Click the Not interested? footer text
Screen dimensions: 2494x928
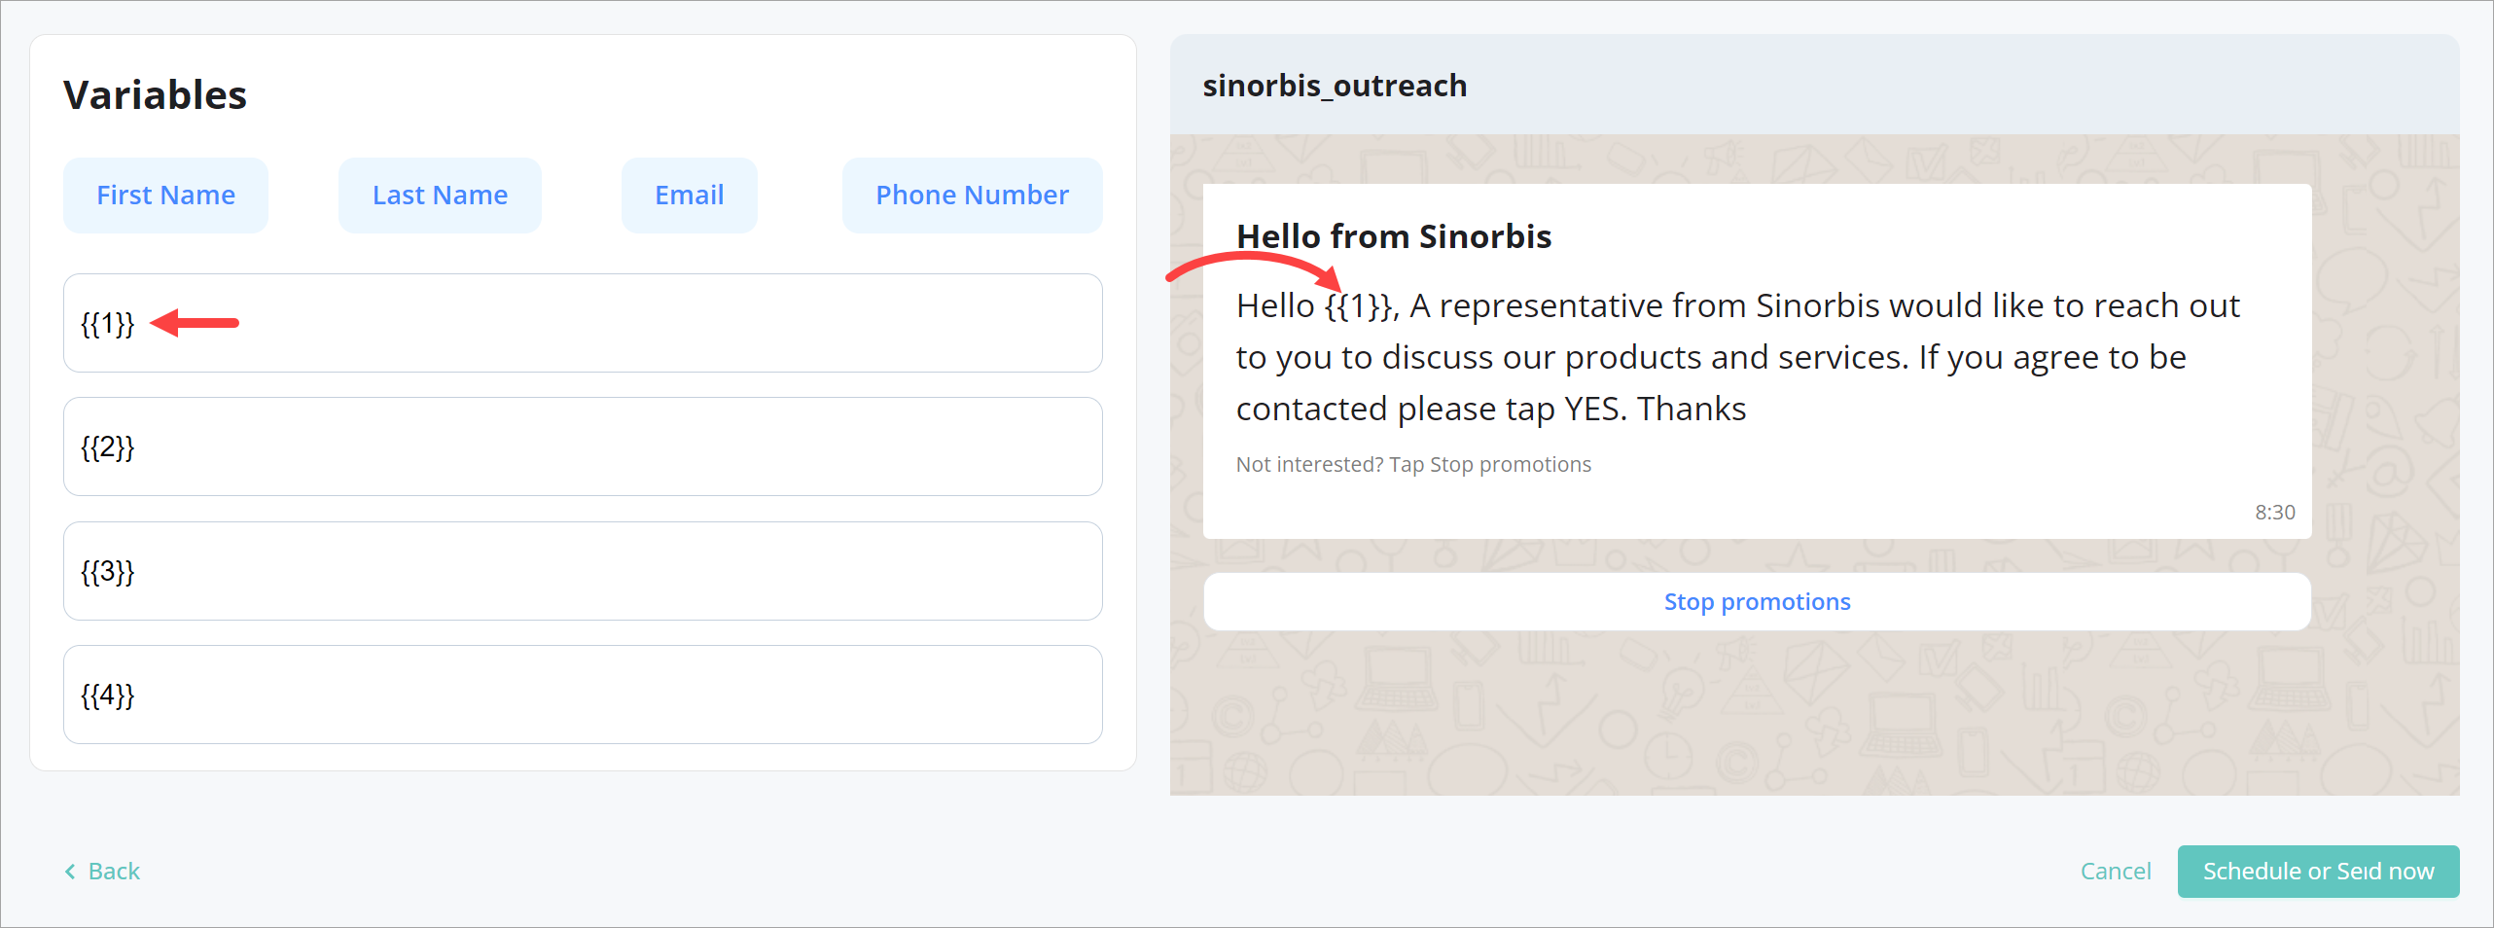coord(1413,464)
